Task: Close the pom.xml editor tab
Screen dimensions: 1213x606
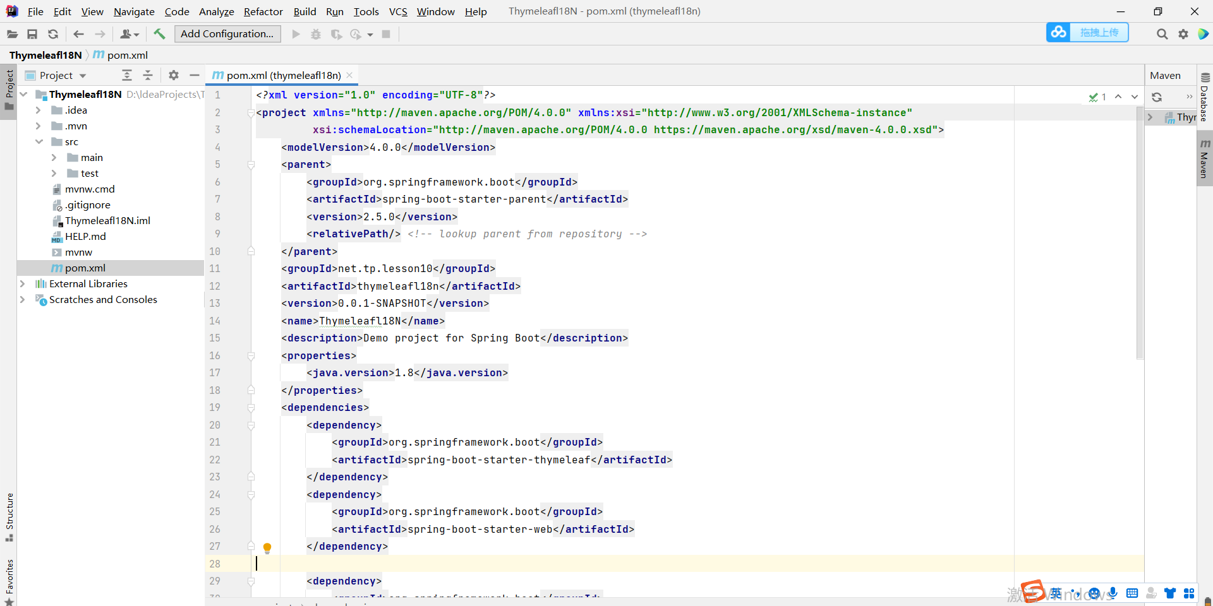Action: (349, 75)
